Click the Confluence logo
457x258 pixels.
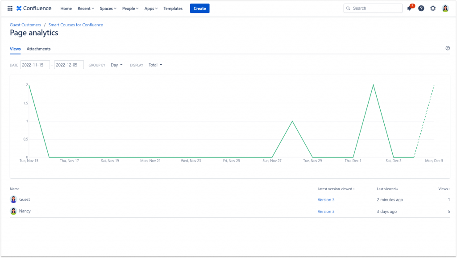pos(33,8)
